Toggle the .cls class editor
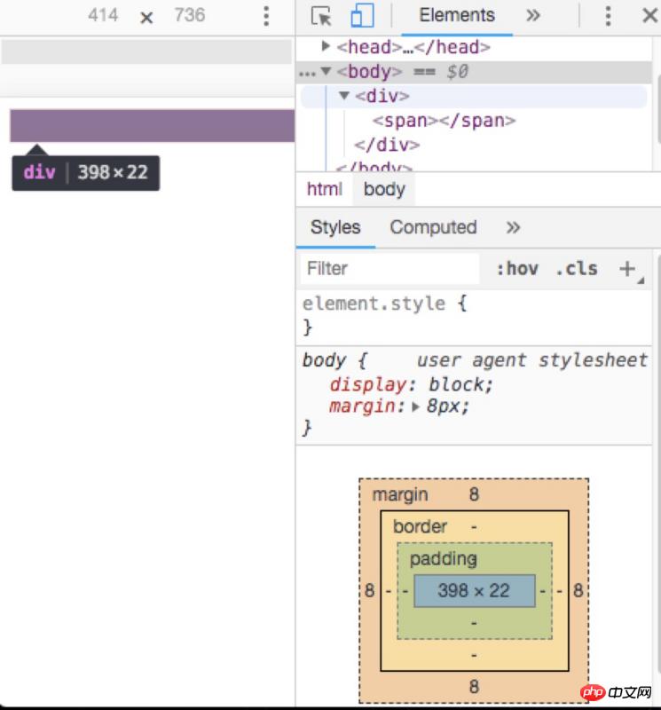This screenshot has width=661, height=710. 577,269
